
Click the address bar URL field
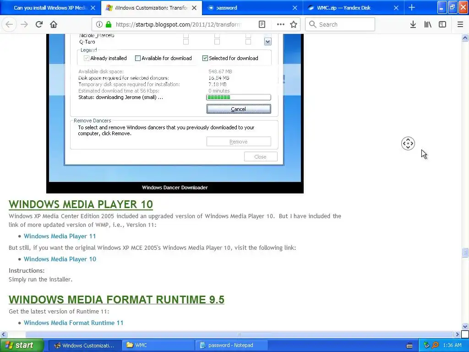[x=178, y=24]
